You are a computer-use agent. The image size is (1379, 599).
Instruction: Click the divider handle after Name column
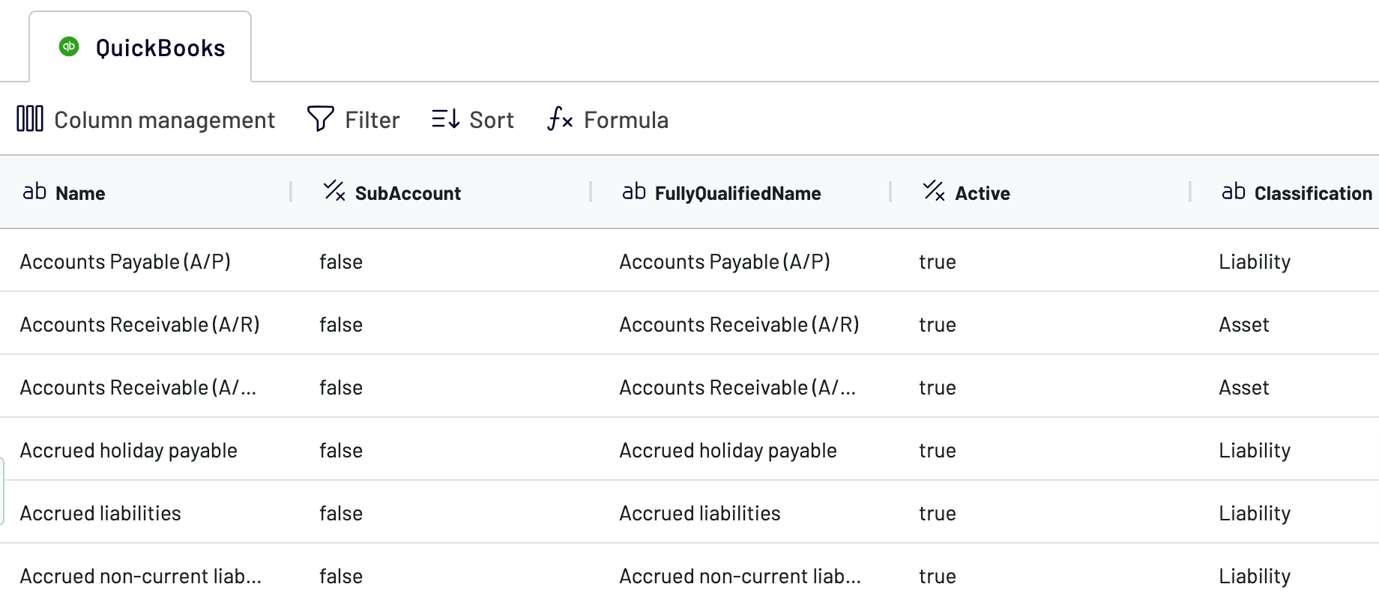pos(291,192)
